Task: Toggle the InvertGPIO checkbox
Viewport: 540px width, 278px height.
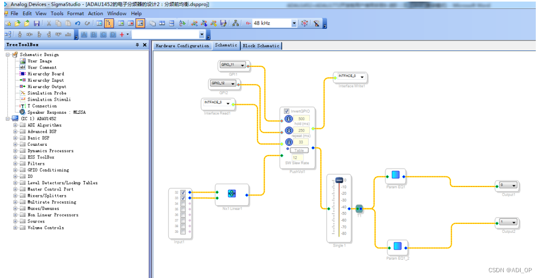Action: pyautogui.click(x=287, y=111)
